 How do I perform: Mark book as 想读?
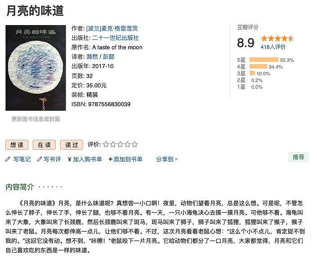pos(17,145)
